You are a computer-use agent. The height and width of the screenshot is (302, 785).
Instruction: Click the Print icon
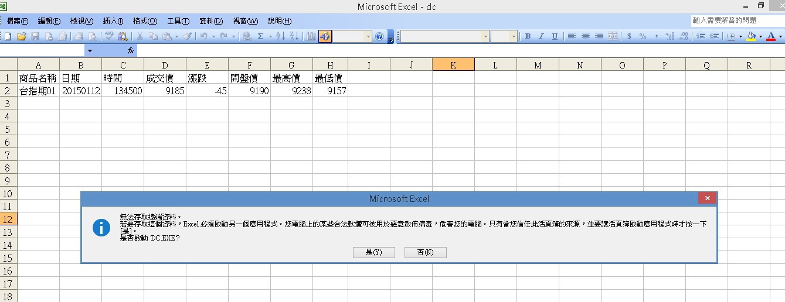tap(79, 36)
